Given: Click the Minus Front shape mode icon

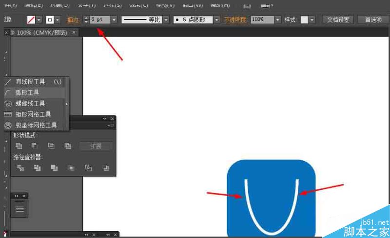Looking at the screenshot, I should (x=34, y=146).
